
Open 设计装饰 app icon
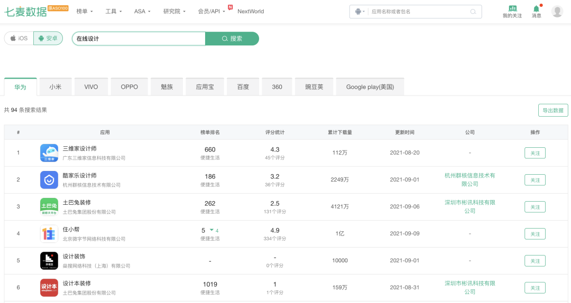pyautogui.click(x=49, y=260)
